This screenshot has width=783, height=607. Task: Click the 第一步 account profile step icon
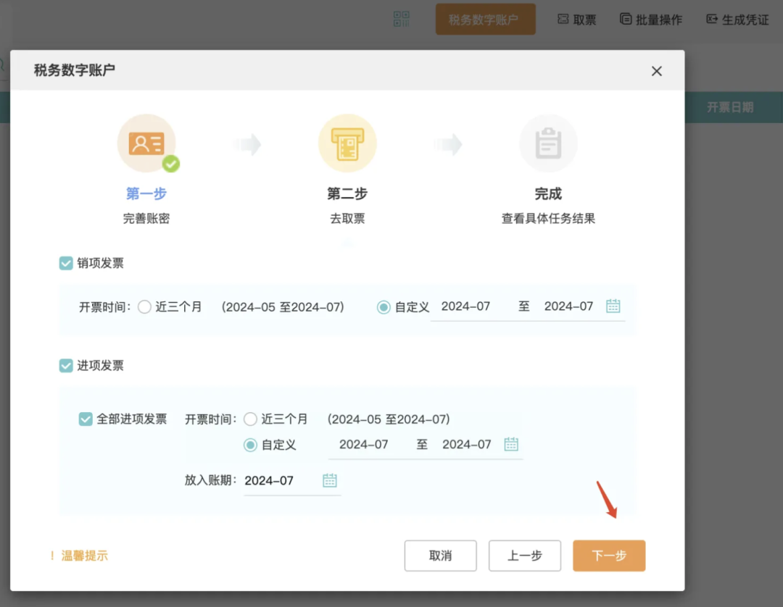[147, 143]
